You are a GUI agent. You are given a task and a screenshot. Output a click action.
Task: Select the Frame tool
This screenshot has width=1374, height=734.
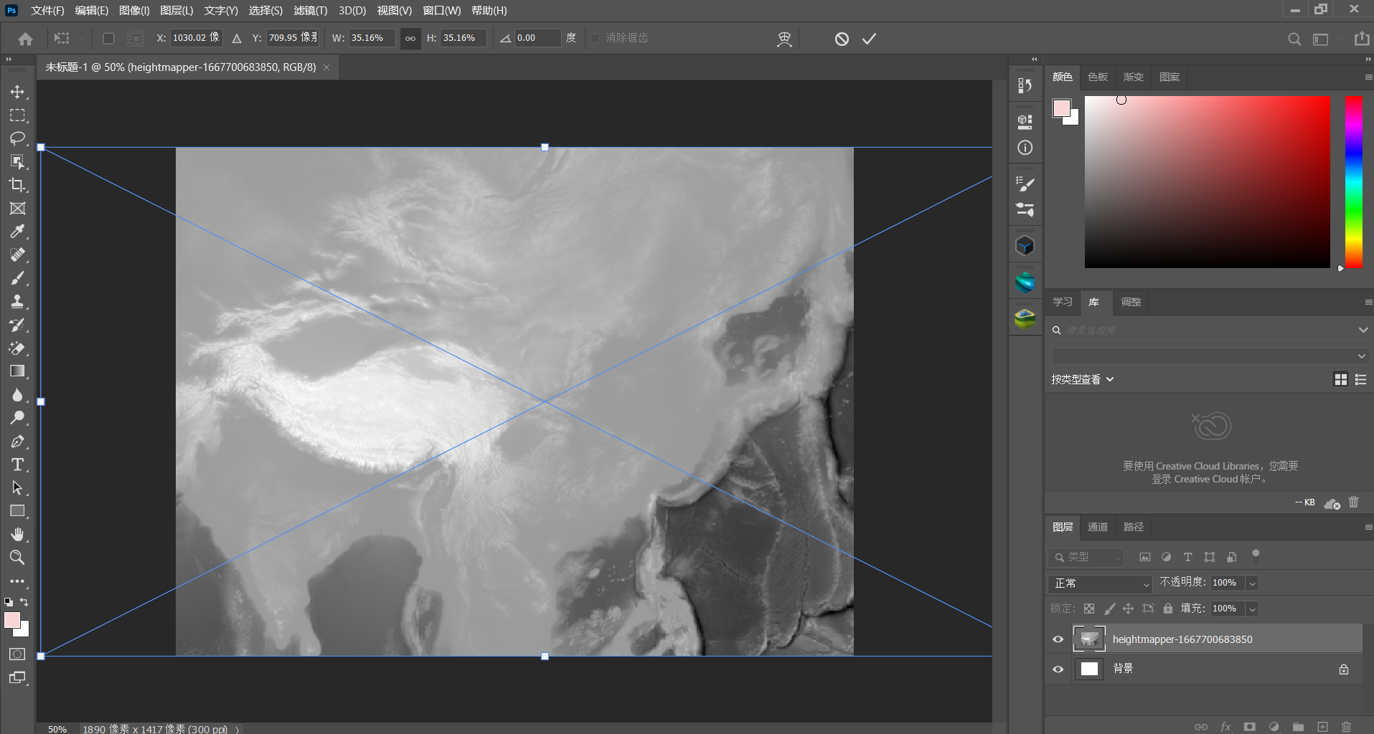point(17,209)
